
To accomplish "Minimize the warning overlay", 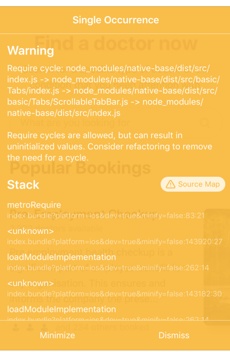I will (x=58, y=335).
